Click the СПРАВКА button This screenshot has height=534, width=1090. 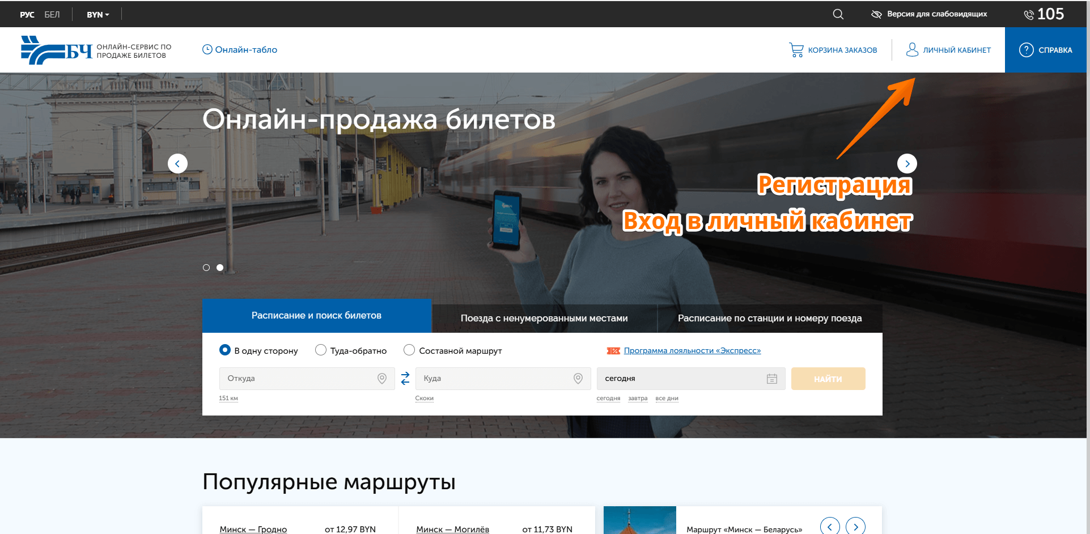click(1046, 50)
